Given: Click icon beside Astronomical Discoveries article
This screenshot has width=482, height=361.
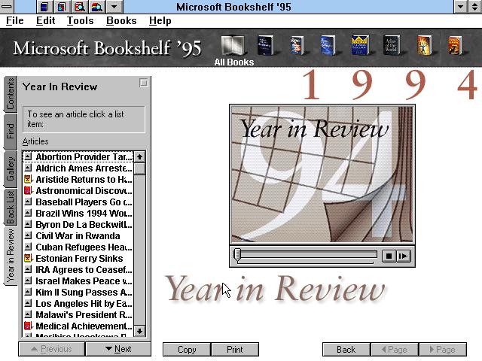Looking at the screenshot, I should coord(28,190).
